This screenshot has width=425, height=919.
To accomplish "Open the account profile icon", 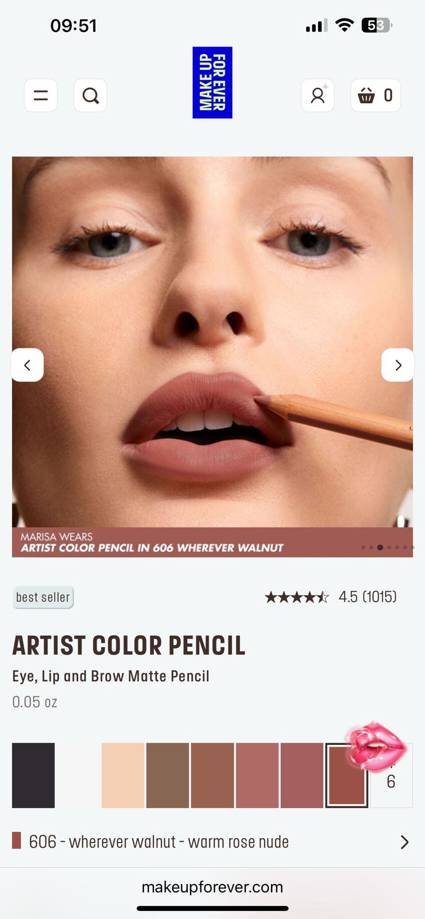I will pyautogui.click(x=318, y=95).
